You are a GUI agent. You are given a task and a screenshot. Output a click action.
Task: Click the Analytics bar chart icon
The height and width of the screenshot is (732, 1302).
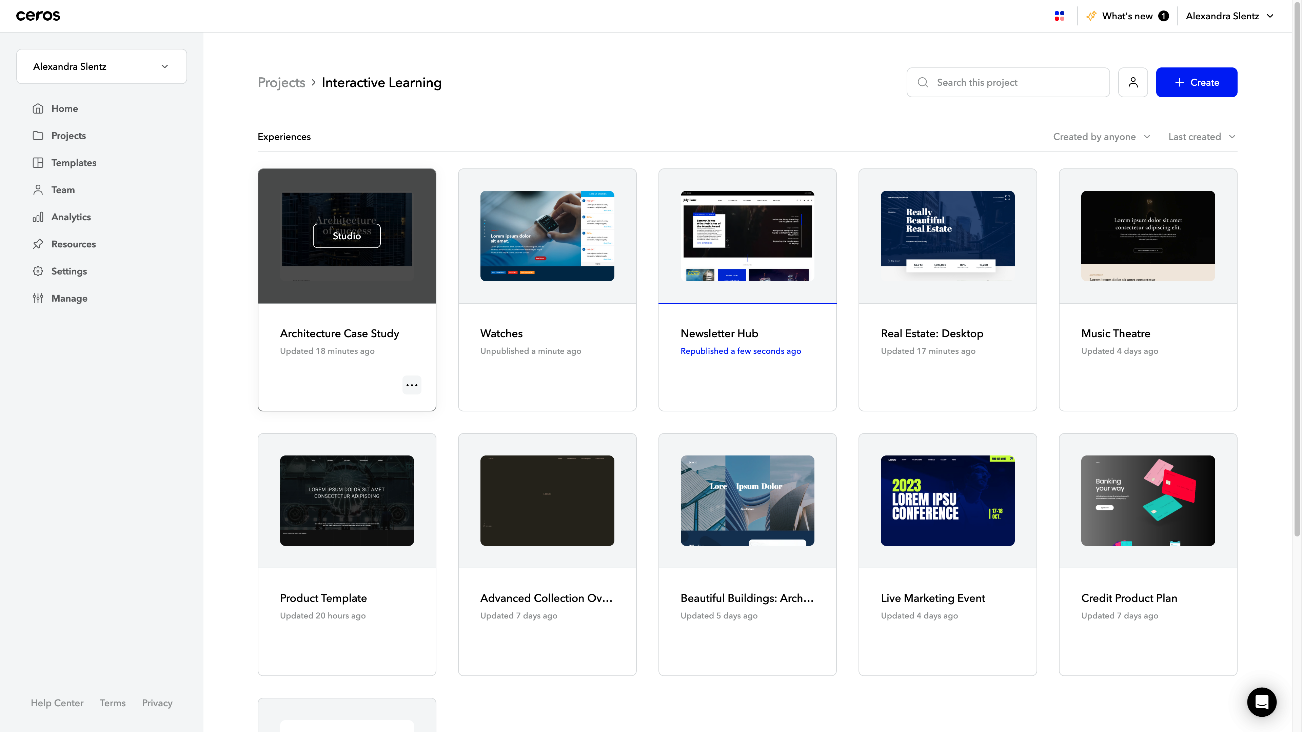[38, 217]
